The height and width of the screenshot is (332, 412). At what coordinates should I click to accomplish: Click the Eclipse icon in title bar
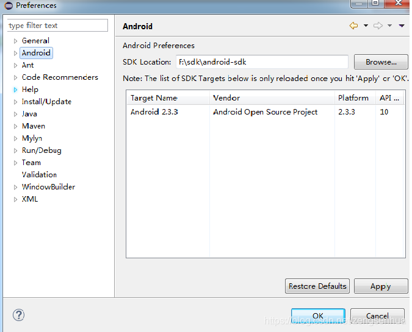click(x=9, y=5)
